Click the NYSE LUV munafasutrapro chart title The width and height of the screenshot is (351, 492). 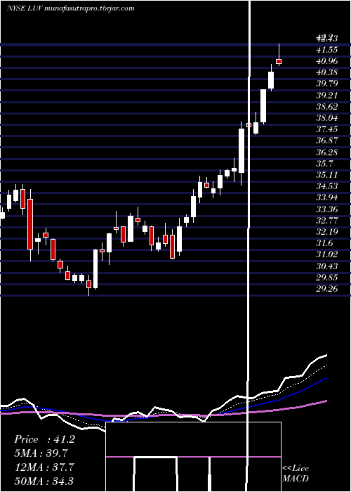tap(70, 8)
